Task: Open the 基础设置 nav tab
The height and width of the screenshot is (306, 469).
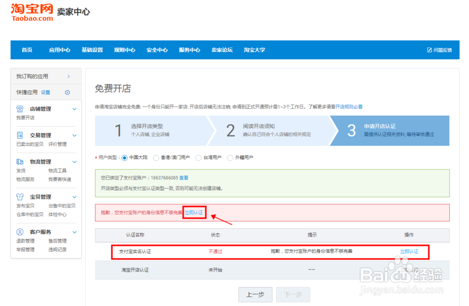Action: 92,50
